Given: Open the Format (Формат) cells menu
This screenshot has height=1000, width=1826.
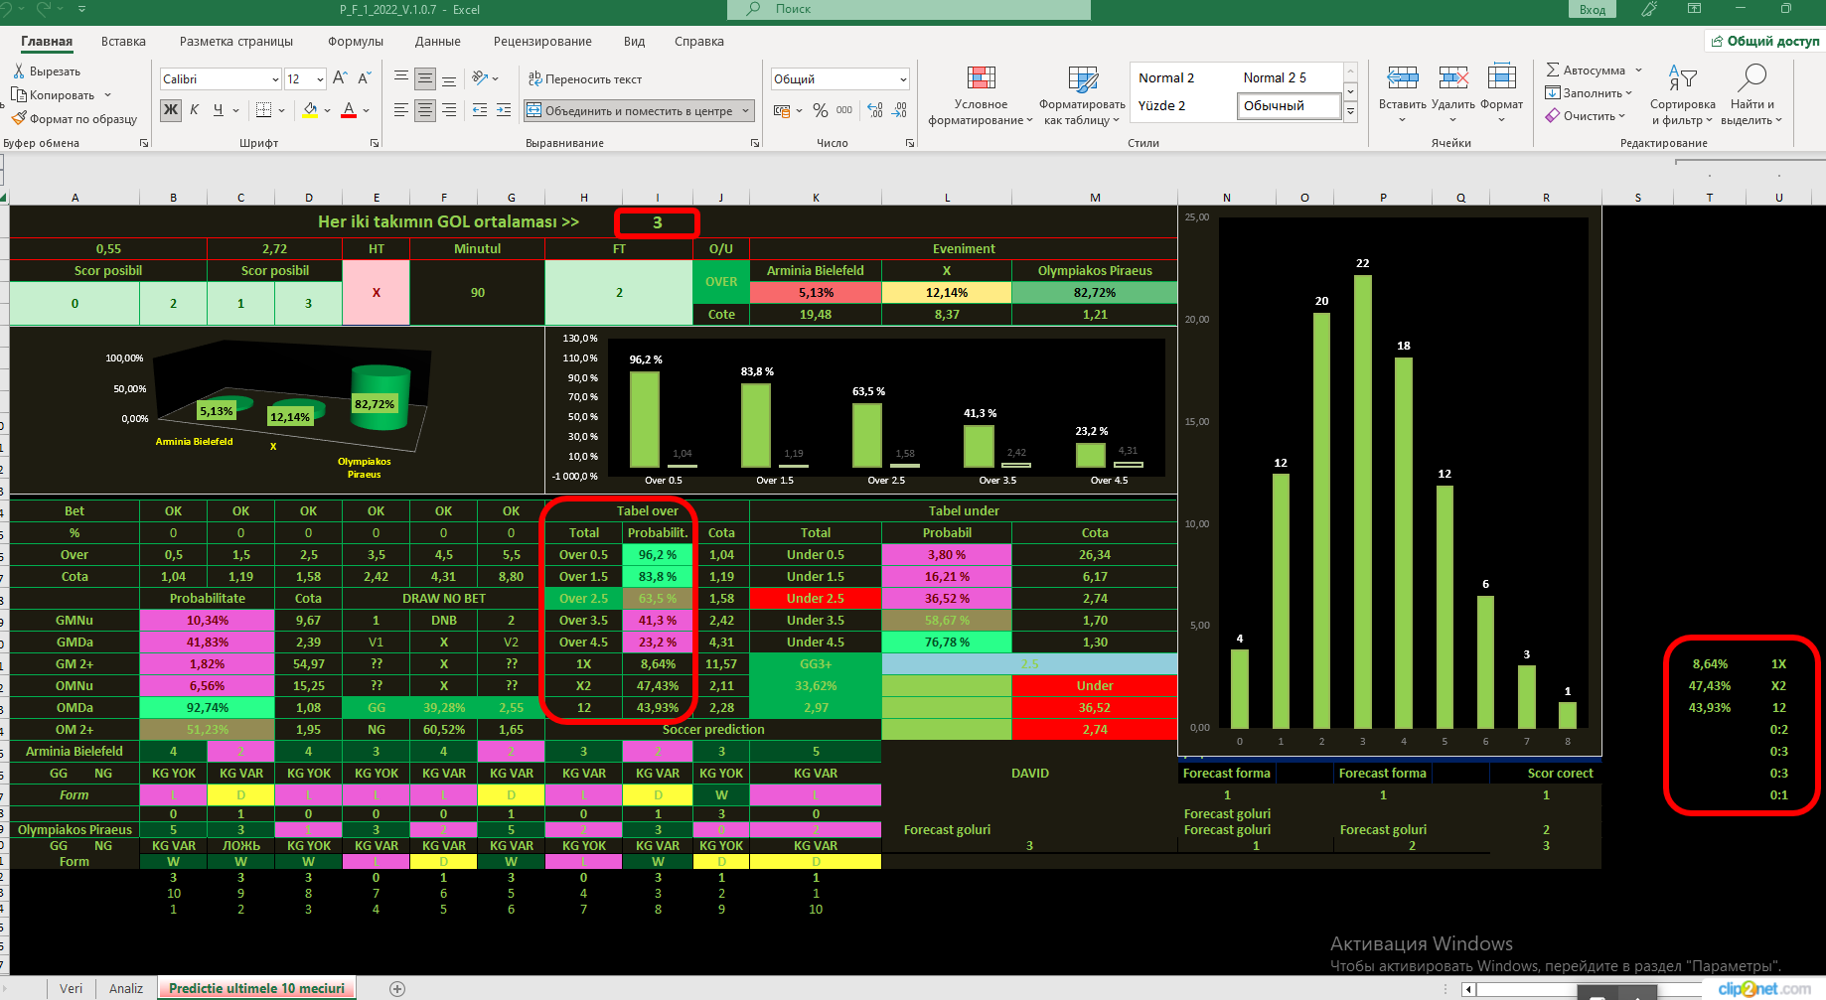Looking at the screenshot, I should 1501,94.
